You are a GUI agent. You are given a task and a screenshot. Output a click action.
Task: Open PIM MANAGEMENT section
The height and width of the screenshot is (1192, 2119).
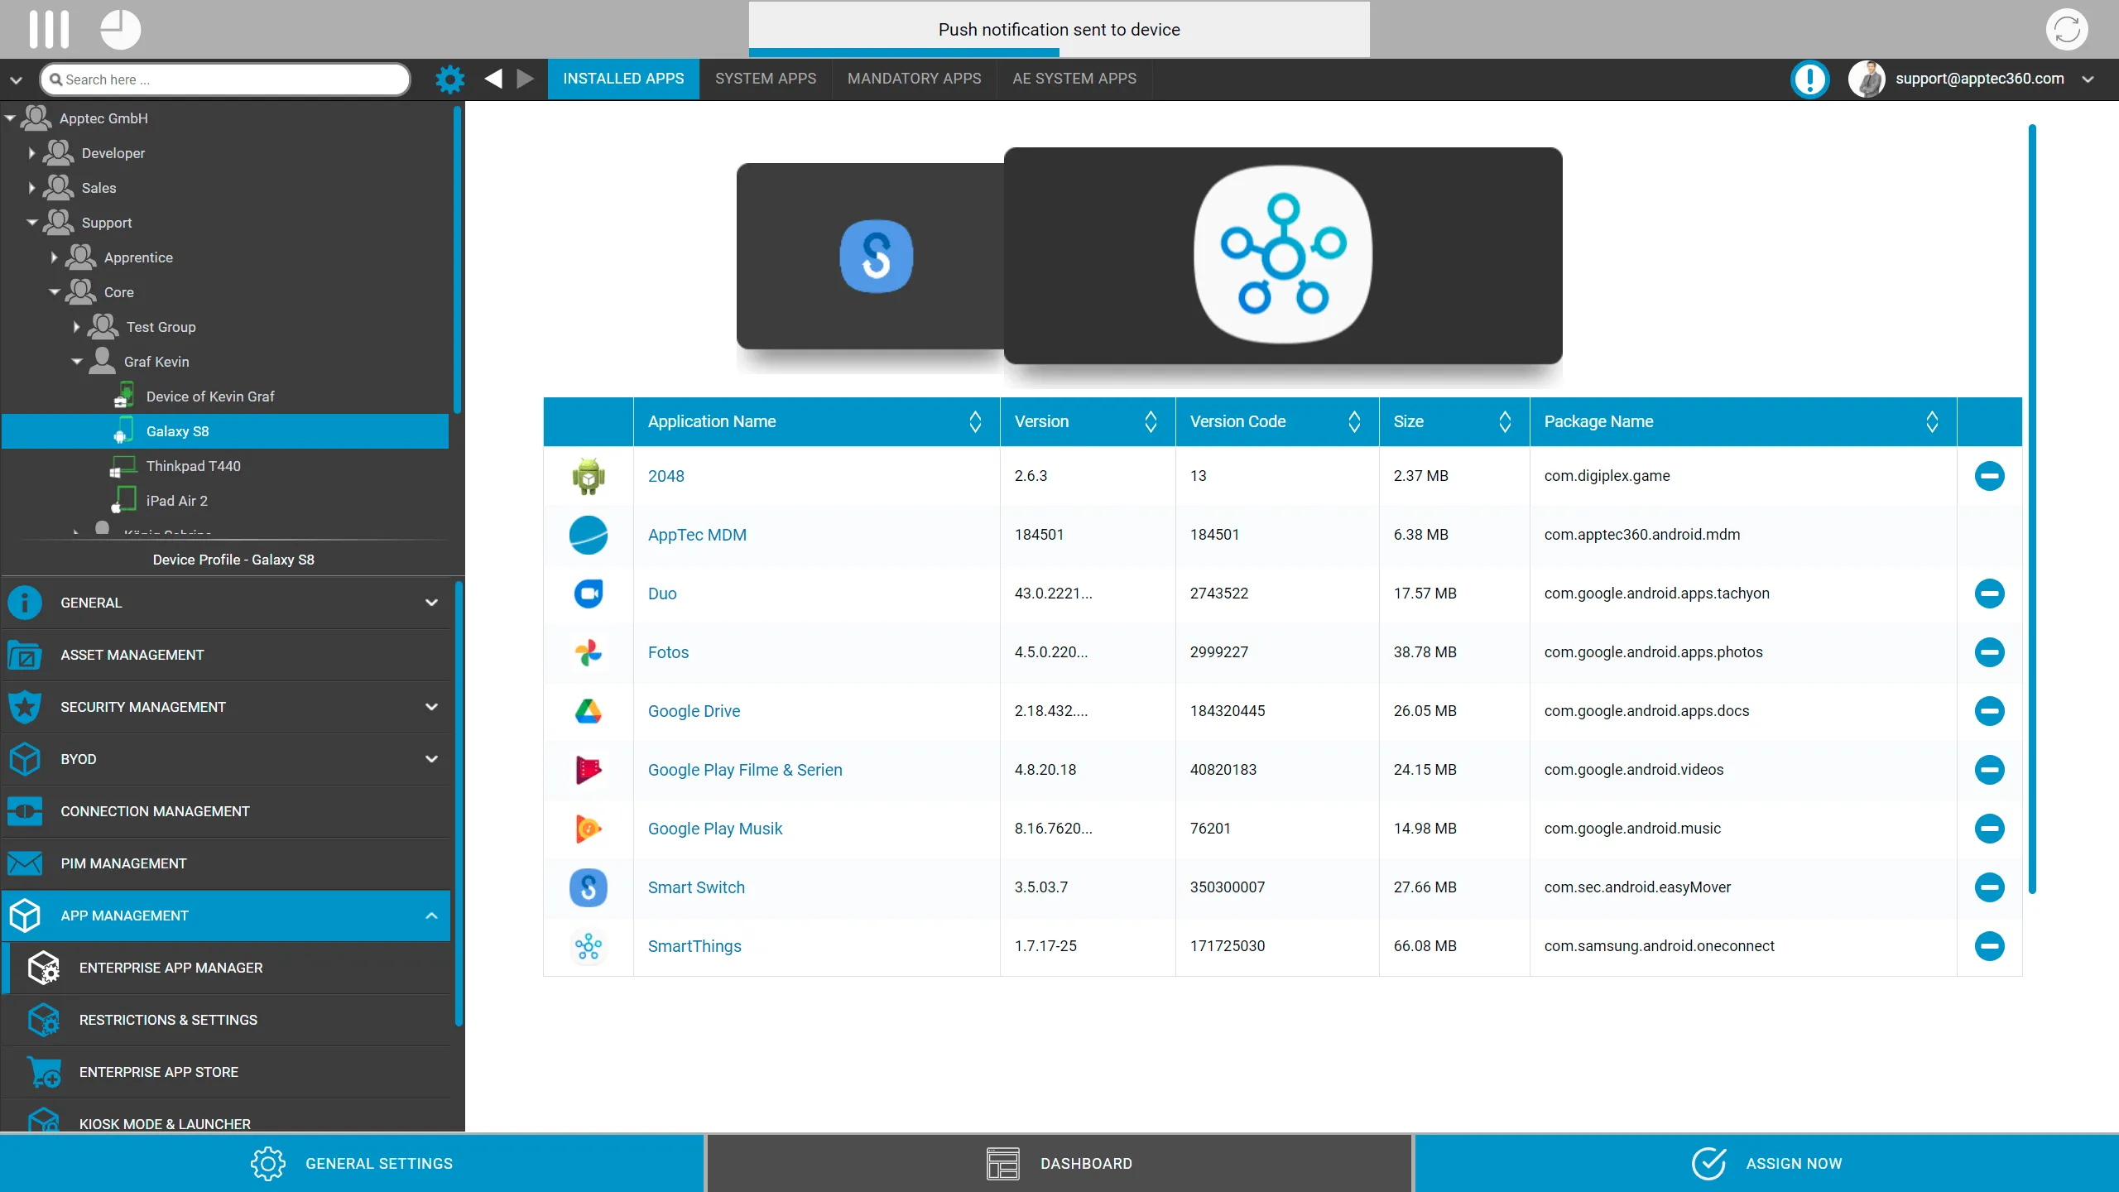click(x=226, y=863)
